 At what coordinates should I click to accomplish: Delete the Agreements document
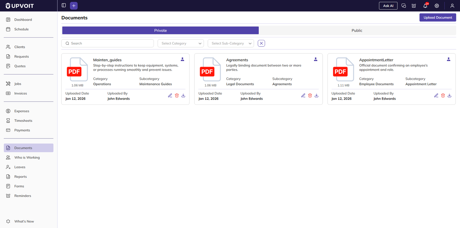310,96
